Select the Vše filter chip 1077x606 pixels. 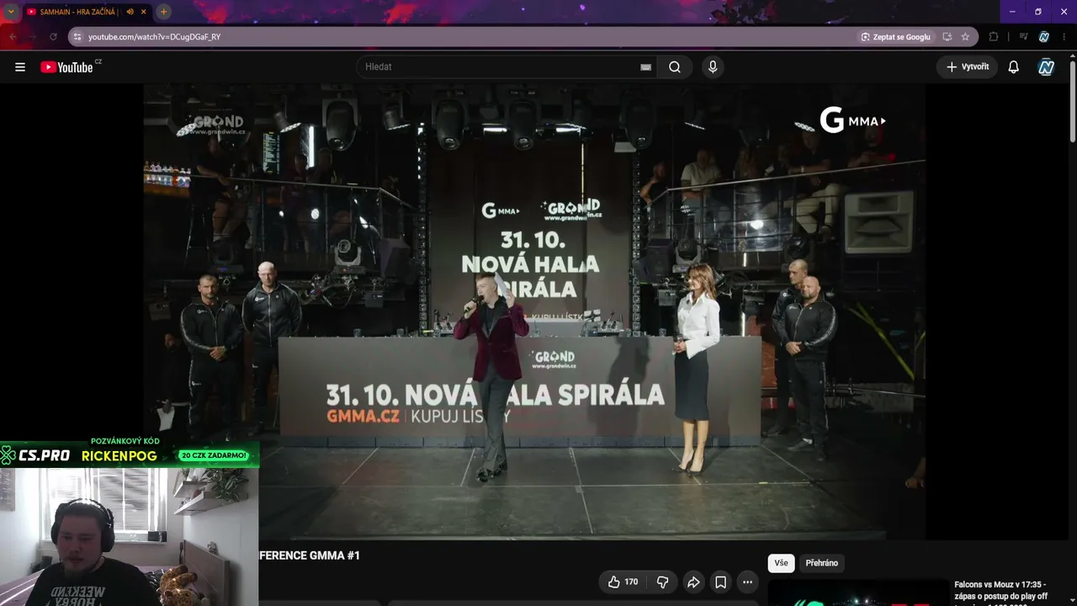coord(781,563)
